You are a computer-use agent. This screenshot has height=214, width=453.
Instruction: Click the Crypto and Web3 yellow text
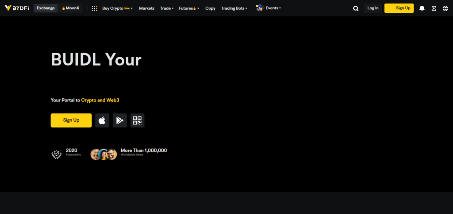(100, 100)
